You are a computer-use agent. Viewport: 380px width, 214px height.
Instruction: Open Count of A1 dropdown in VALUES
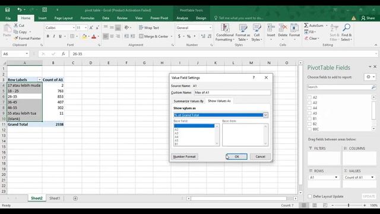pyautogui.click(x=372, y=177)
